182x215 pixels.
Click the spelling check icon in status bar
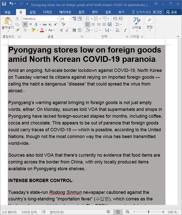[x=44, y=212]
